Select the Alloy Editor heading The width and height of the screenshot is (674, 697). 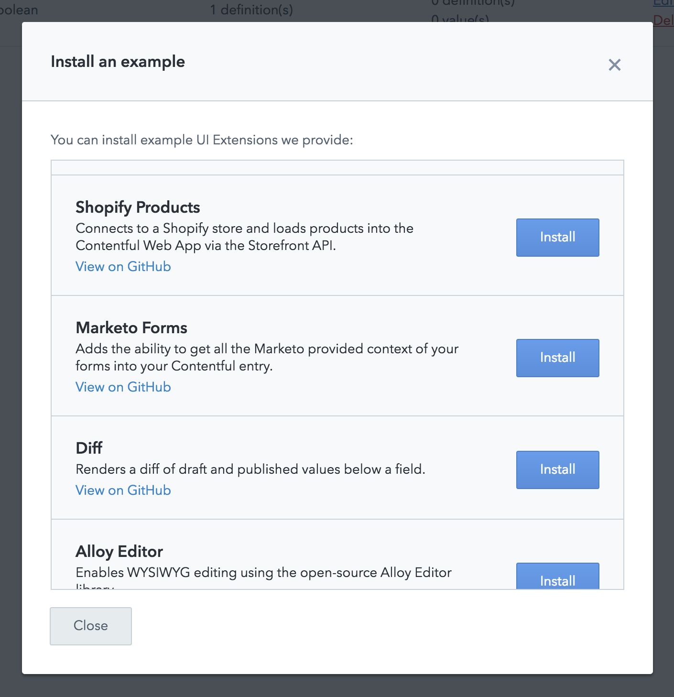tap(119, 552)
